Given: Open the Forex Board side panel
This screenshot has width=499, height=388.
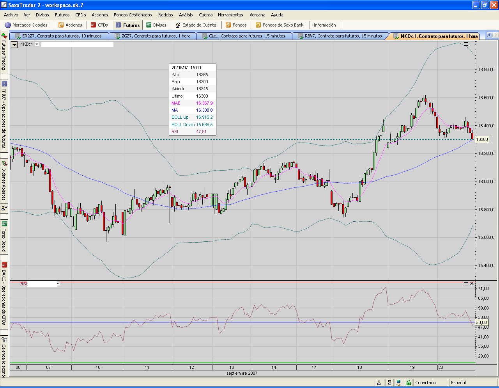Looking at the screenshot, I should pyautogui.click(x=4, y=236).
